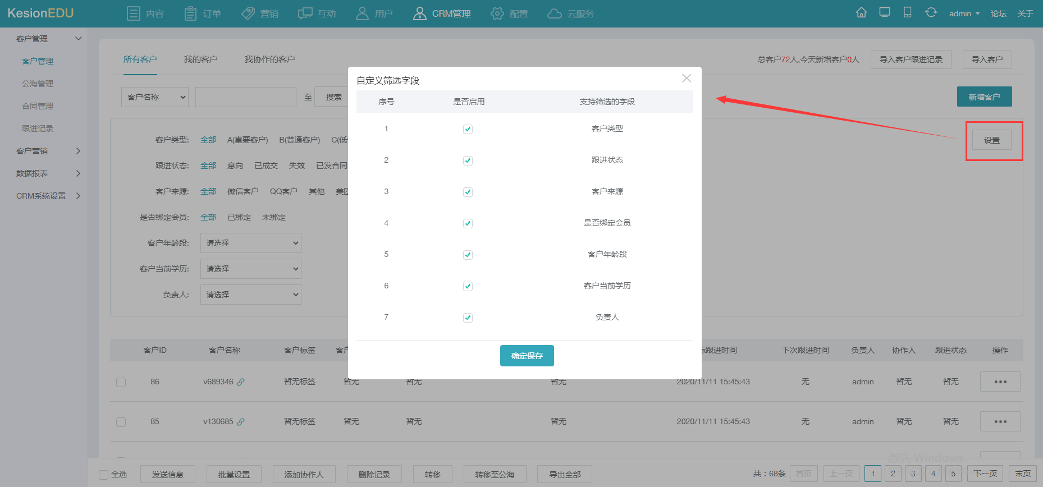This screenshot has width=1043, height=487.
Task: Open actions menu for customer 86
Action: tap(1000, 382)
